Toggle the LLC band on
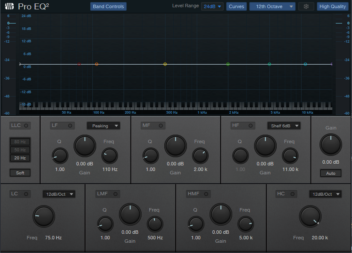Image resolution: width=352 pixels, height=253 pixels. 20,126
